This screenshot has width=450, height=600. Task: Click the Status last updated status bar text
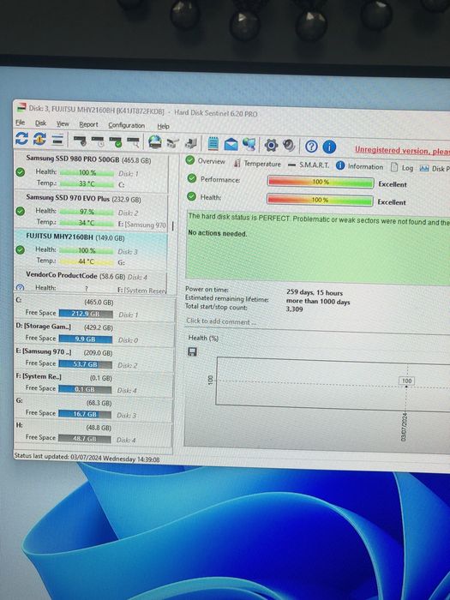(x=87, y=457)
